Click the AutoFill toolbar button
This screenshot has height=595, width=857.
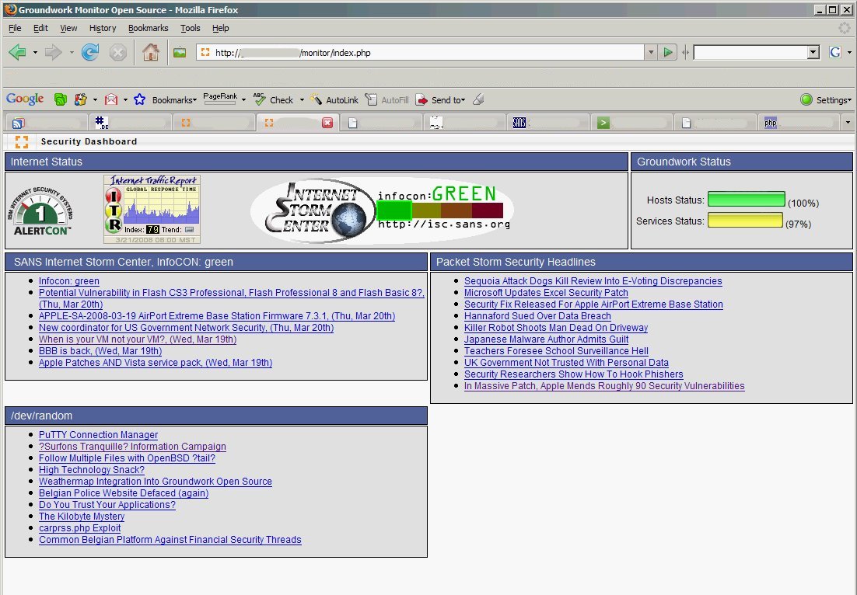pos(387,100)
